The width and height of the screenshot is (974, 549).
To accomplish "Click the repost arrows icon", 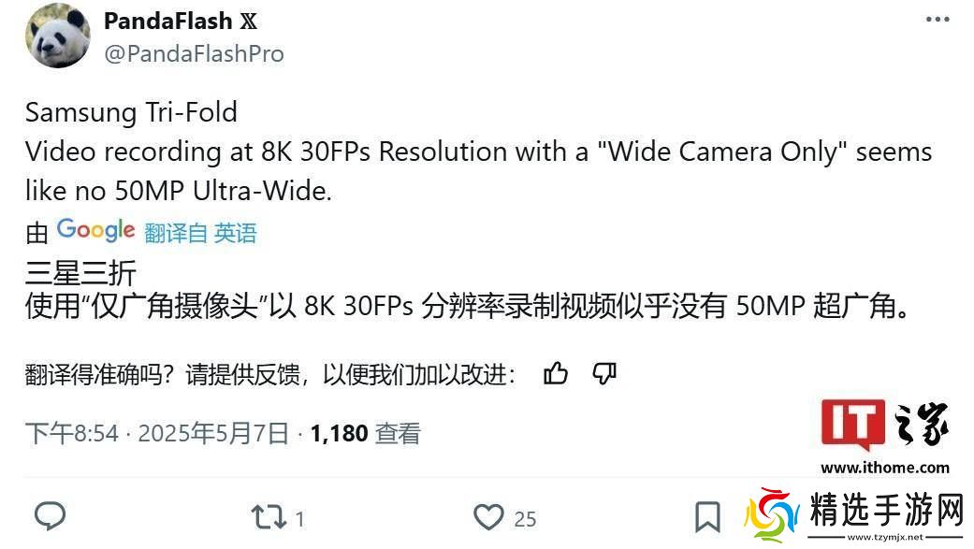I will (269, 516).
